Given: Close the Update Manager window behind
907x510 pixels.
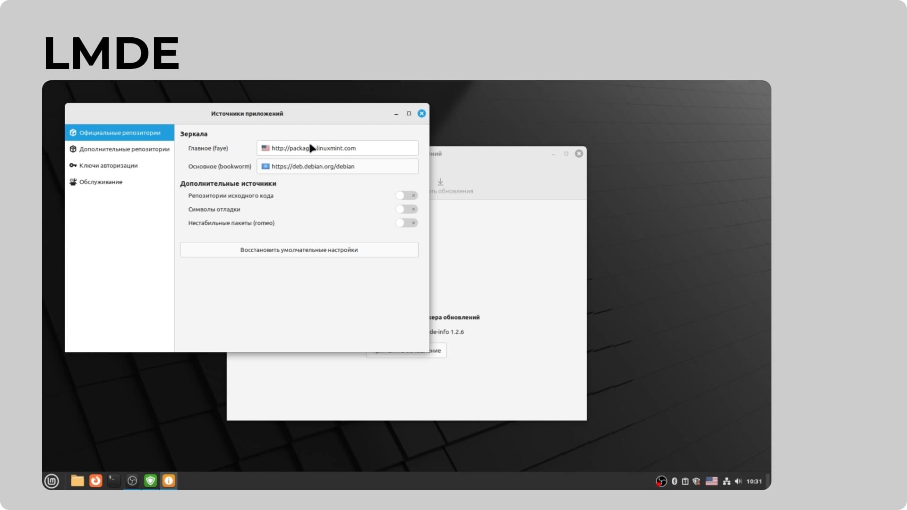Looking at the screenshot, I should 579,153.
